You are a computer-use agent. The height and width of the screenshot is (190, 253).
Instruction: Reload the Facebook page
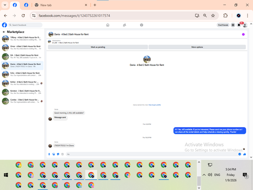[23, 16]
